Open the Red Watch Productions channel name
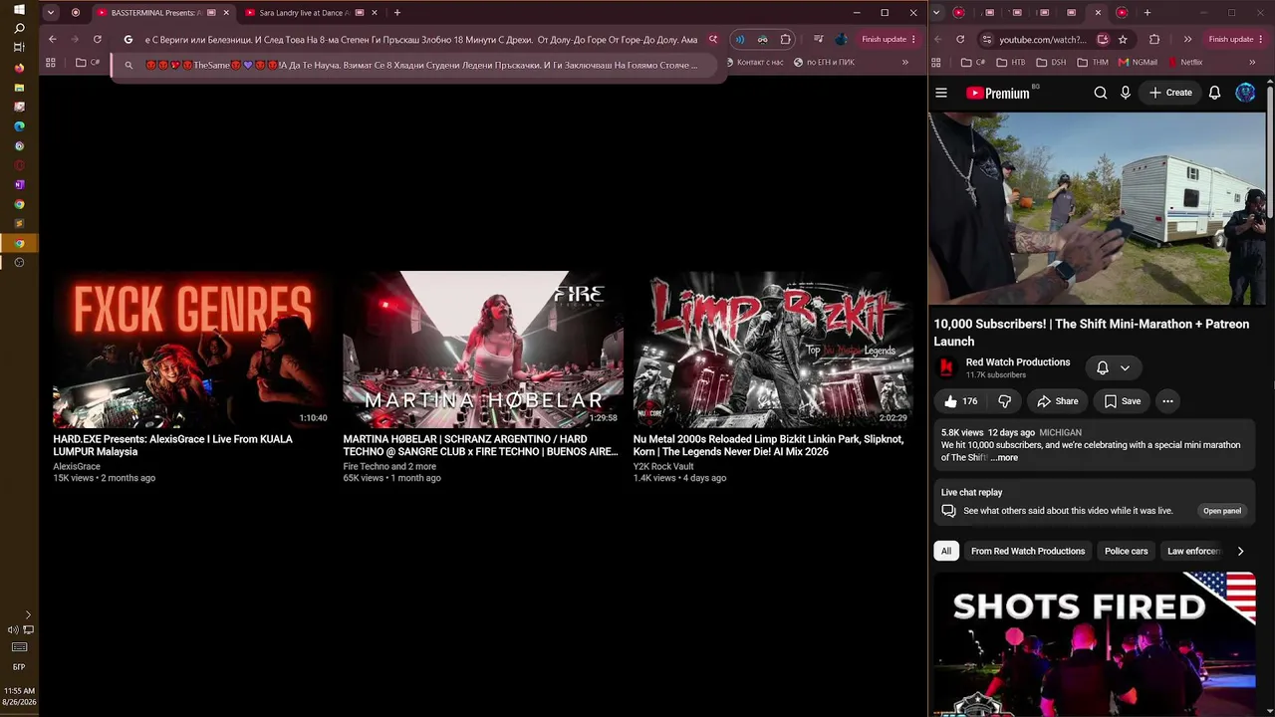Image resolution: width=1275 pixels, height=717 pixels. [x=1018, y=362]
